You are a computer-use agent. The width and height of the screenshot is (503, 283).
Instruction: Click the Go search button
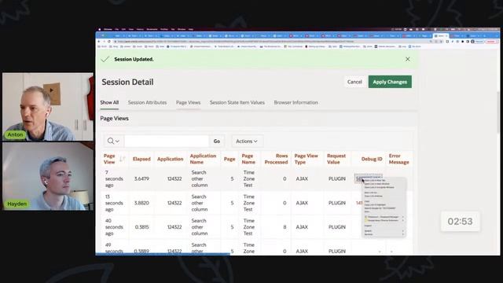click(x=217, y=141)
